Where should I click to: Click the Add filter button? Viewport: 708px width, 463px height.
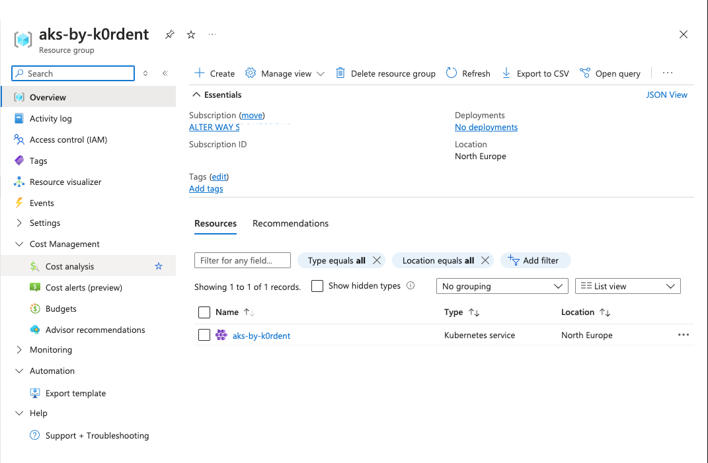535,260
